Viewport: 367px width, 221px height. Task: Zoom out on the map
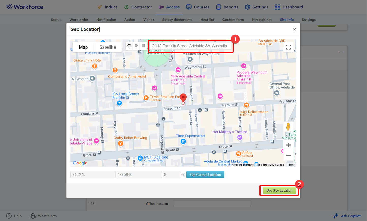(x=288, y=155)
